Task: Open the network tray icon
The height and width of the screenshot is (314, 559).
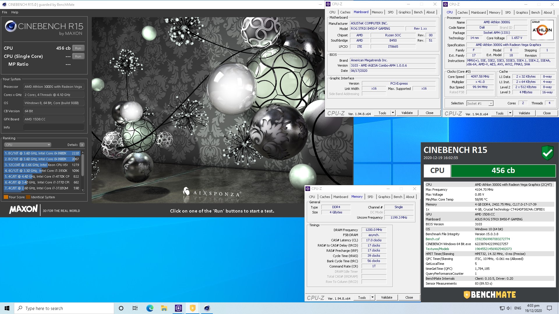Action: pos(502,308)
